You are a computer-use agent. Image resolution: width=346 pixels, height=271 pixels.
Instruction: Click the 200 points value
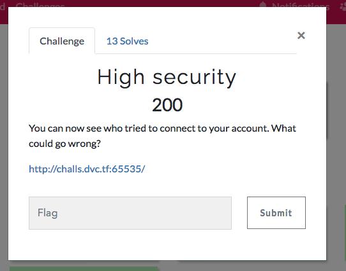click(x=167, y=105)
